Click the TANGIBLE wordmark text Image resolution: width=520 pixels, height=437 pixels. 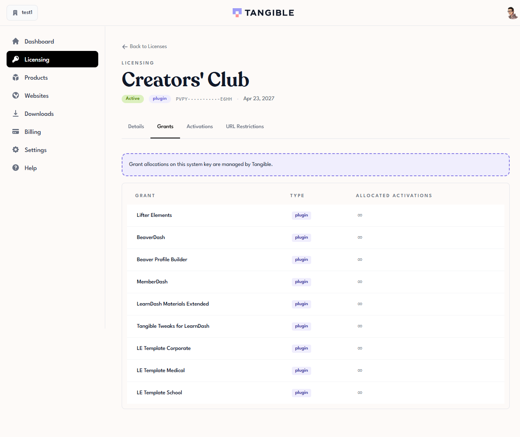pyautogui.click(x=269, y=13)
